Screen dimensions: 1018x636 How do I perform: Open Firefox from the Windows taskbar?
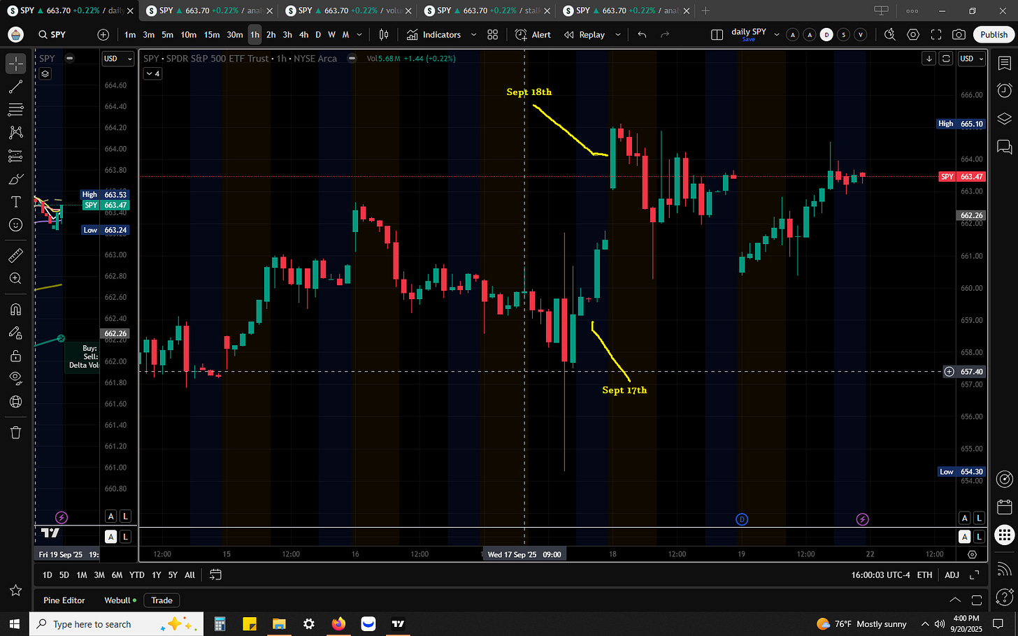click(338, 623)
